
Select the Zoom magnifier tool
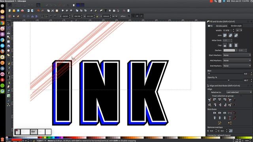point(8,37)
